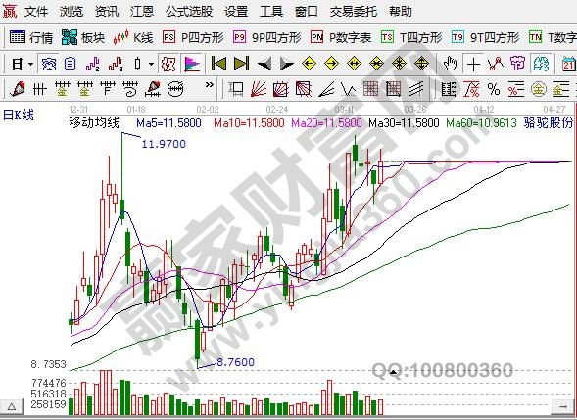Select the V-shaped wave line tool

pos(348,89)
